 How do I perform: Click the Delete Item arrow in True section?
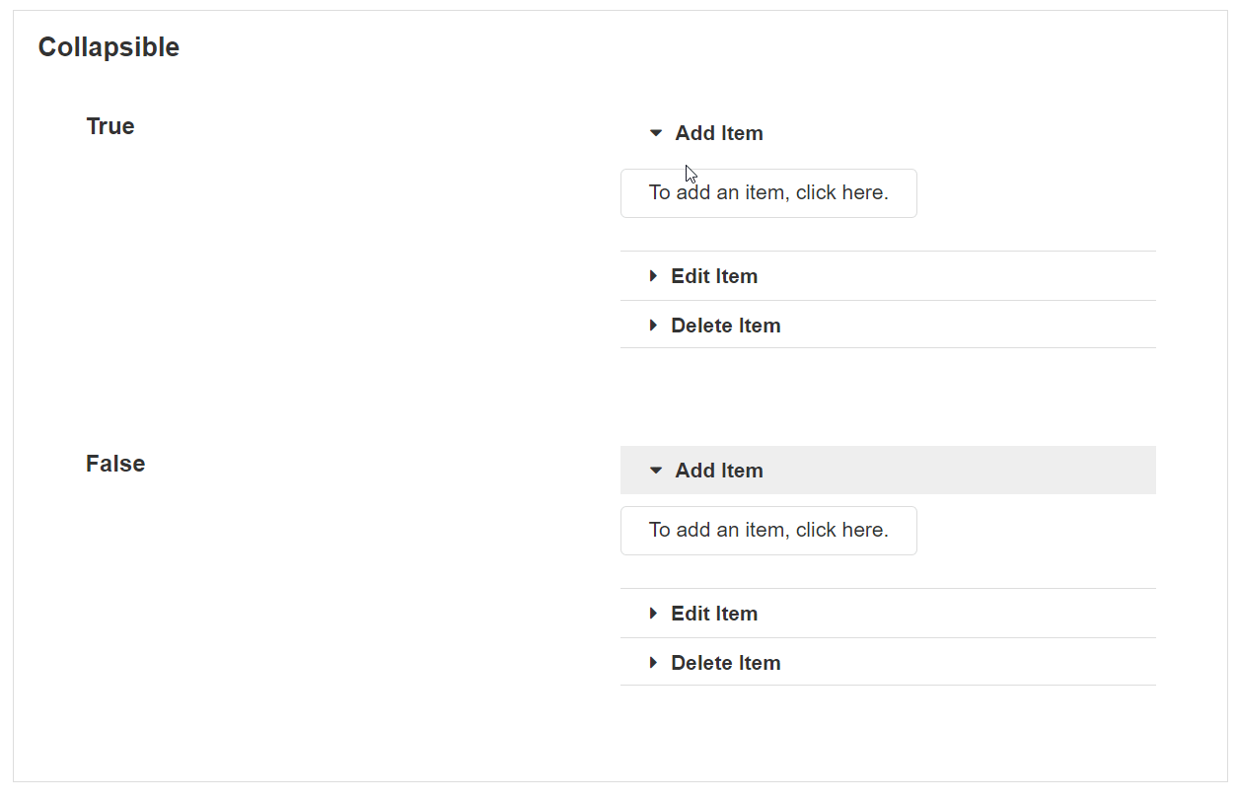[653, 326]
